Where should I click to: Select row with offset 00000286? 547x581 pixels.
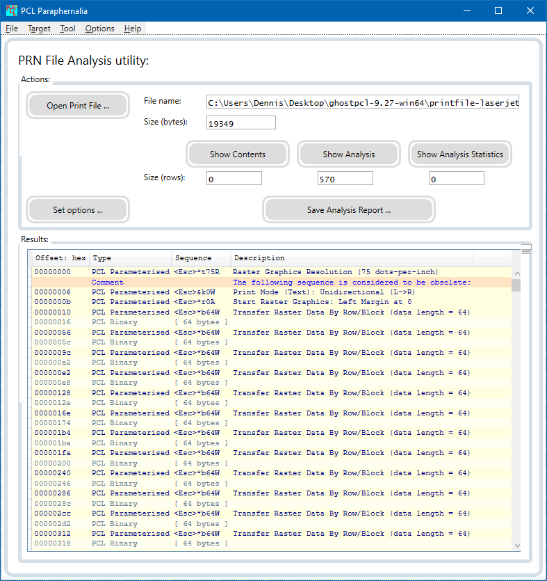272,493
